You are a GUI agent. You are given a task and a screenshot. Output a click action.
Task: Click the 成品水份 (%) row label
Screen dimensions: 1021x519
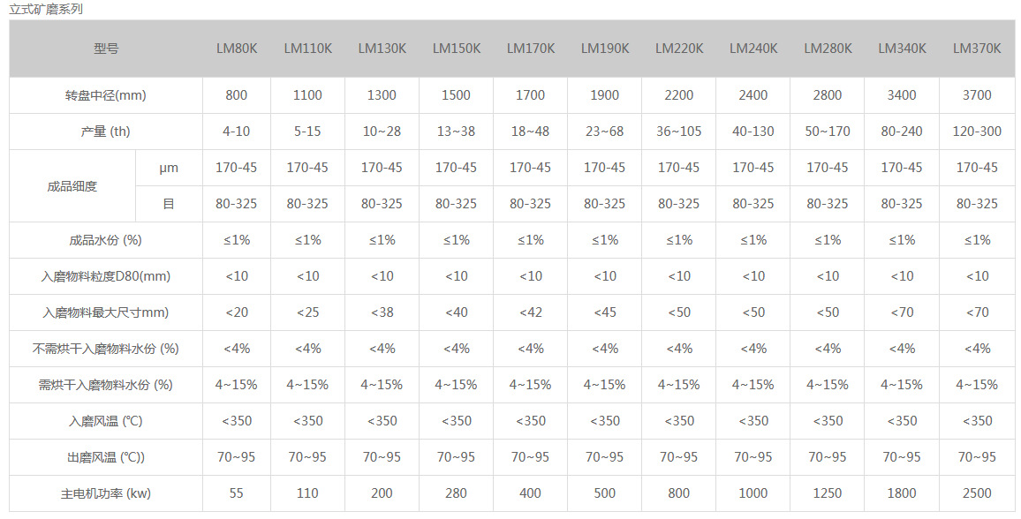click(106, 240)
